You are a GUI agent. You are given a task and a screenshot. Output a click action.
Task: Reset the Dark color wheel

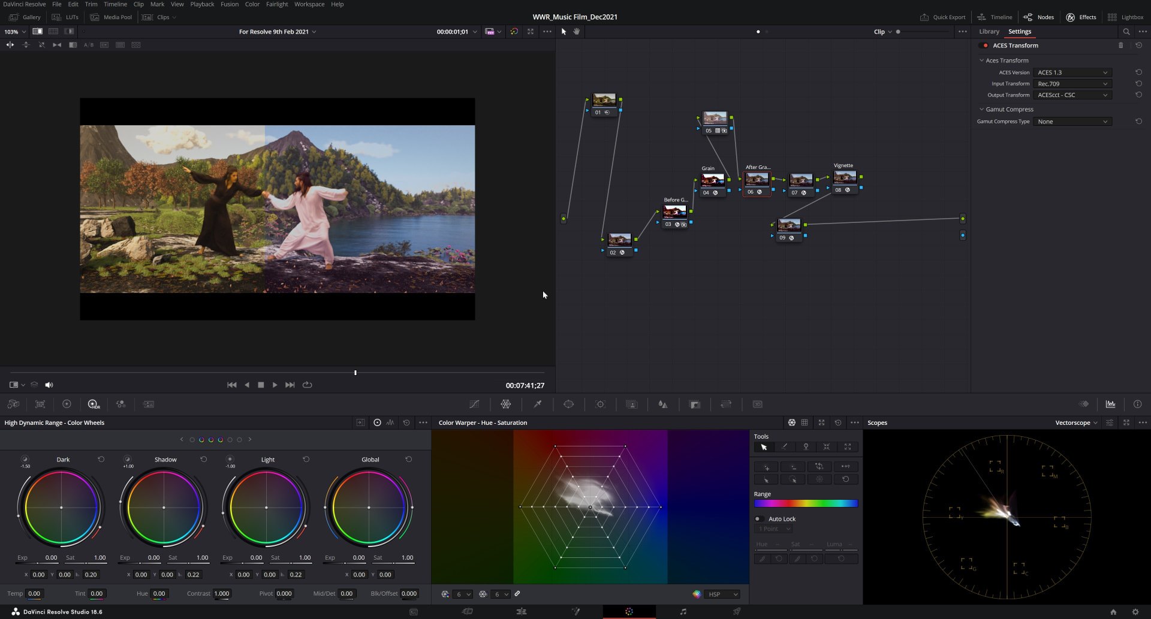pyautogui.click(x=101, y=460)
